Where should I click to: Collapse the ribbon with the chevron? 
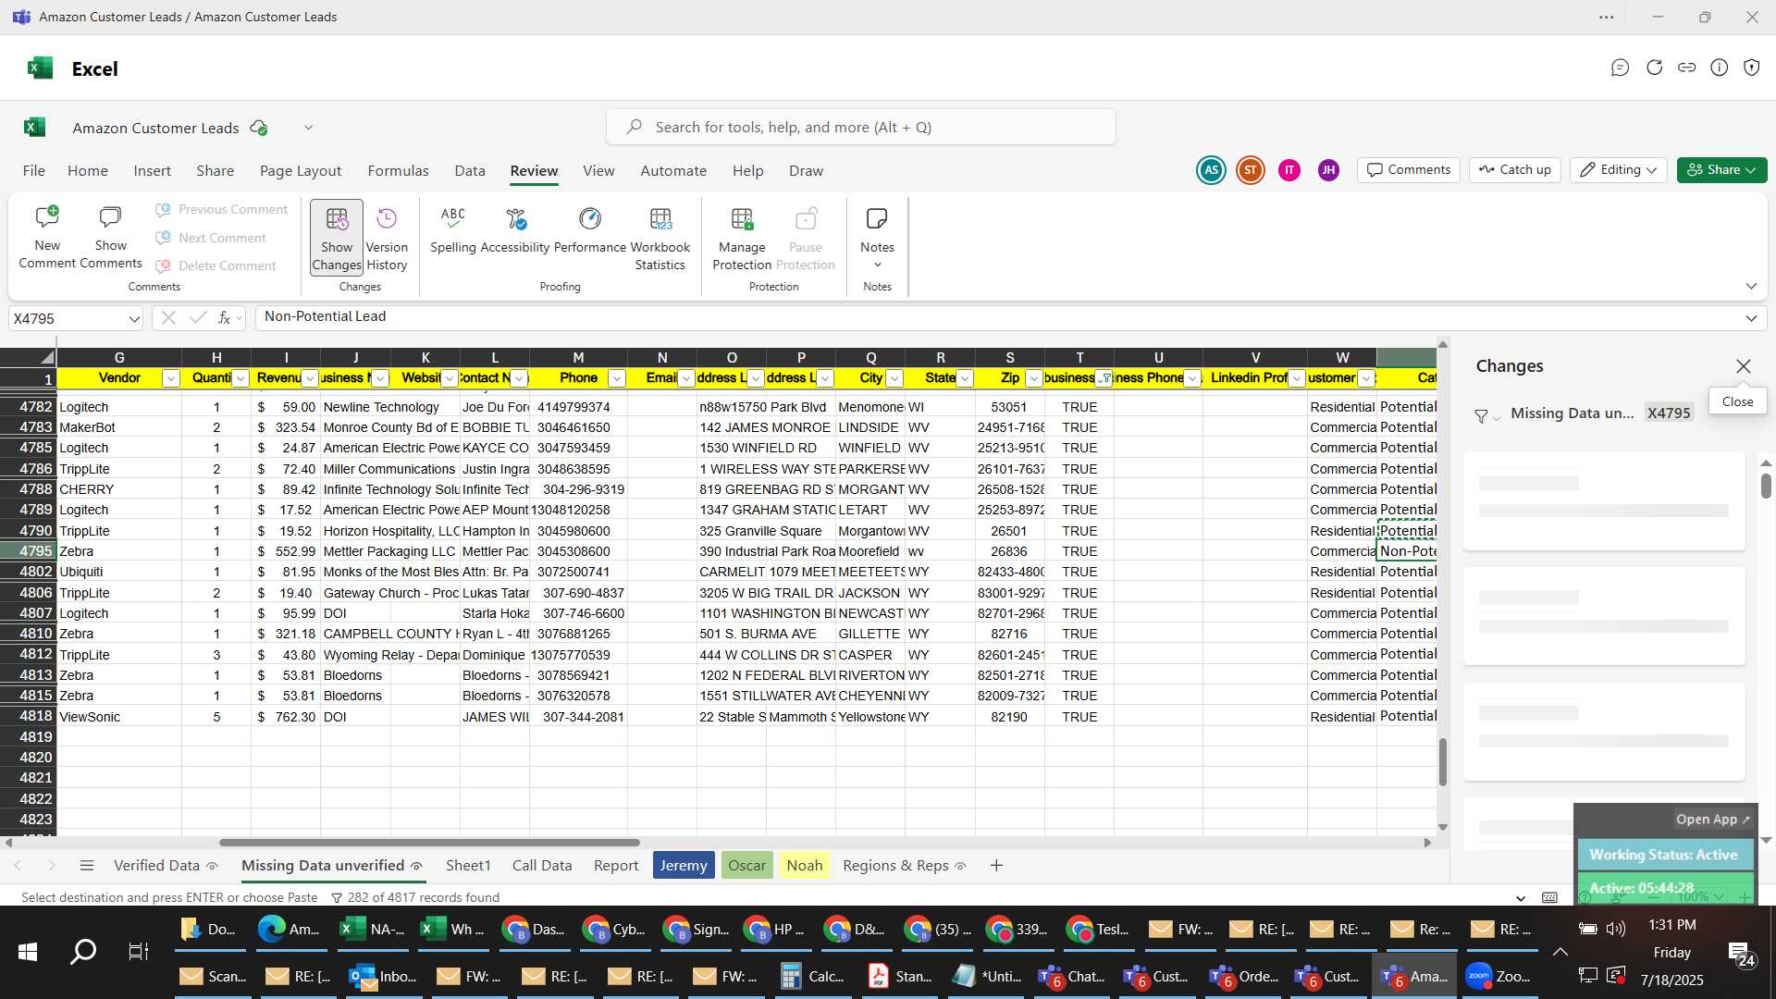pos(1751,286)
